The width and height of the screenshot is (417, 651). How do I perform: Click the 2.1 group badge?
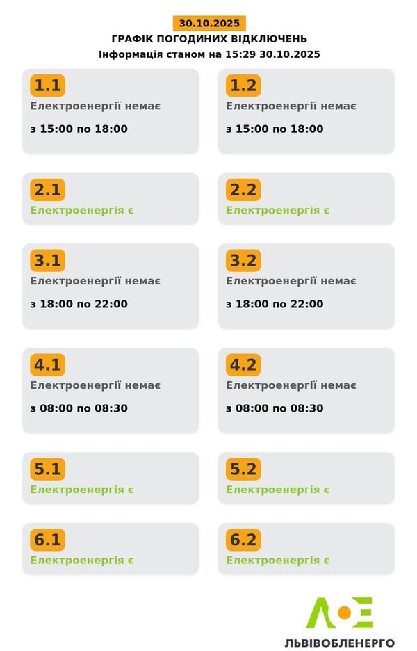point(47,190)
